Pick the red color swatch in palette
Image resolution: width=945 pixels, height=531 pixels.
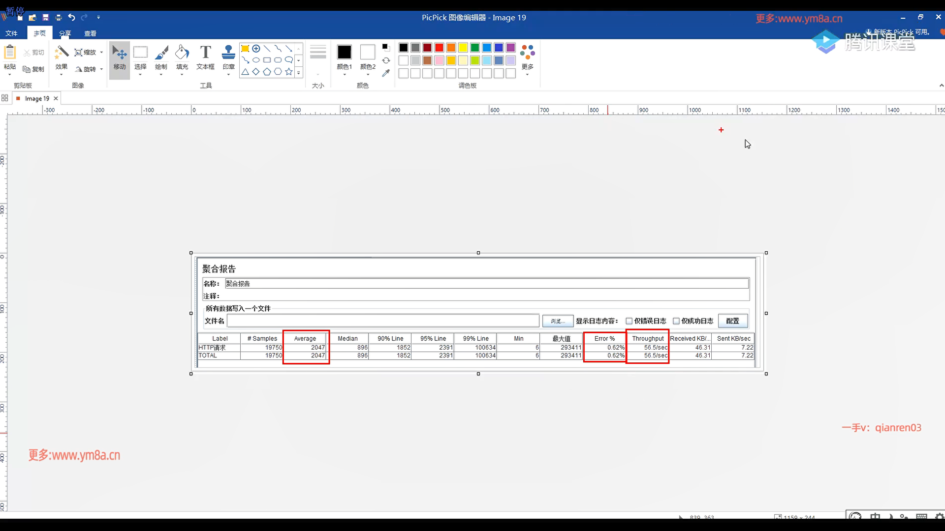point(439,48)
